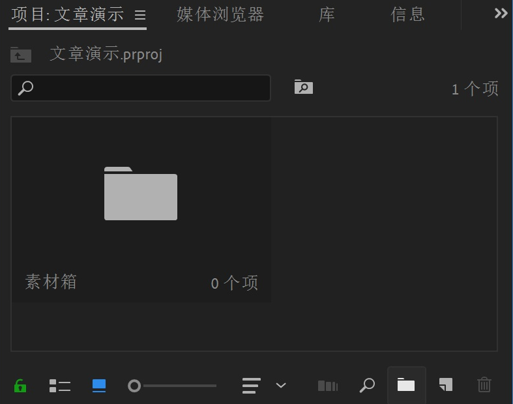Expand the sort order dropdown chevron

pos(281,385)
